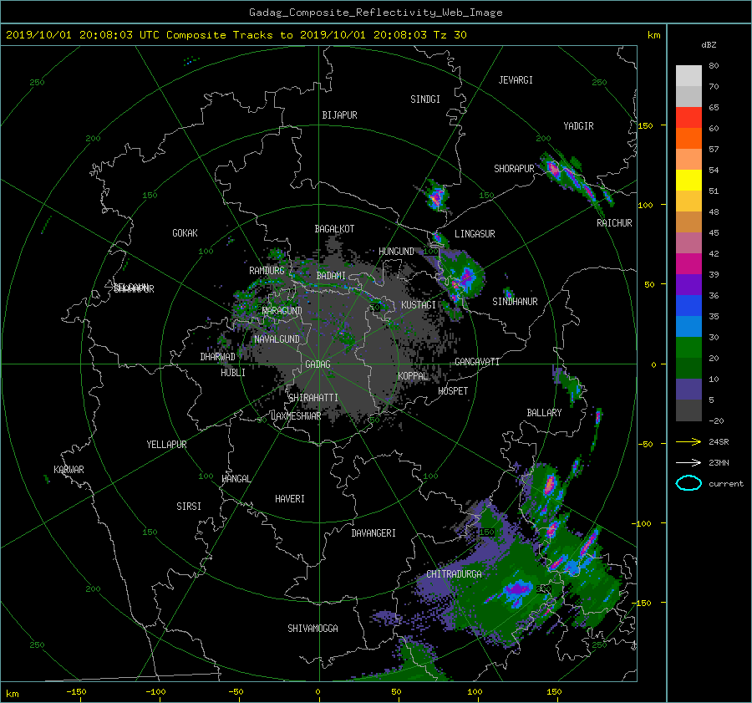Select the purple 39-36 dBZ swatch
This screenshot has width=752, height=703.
point(688,285)
